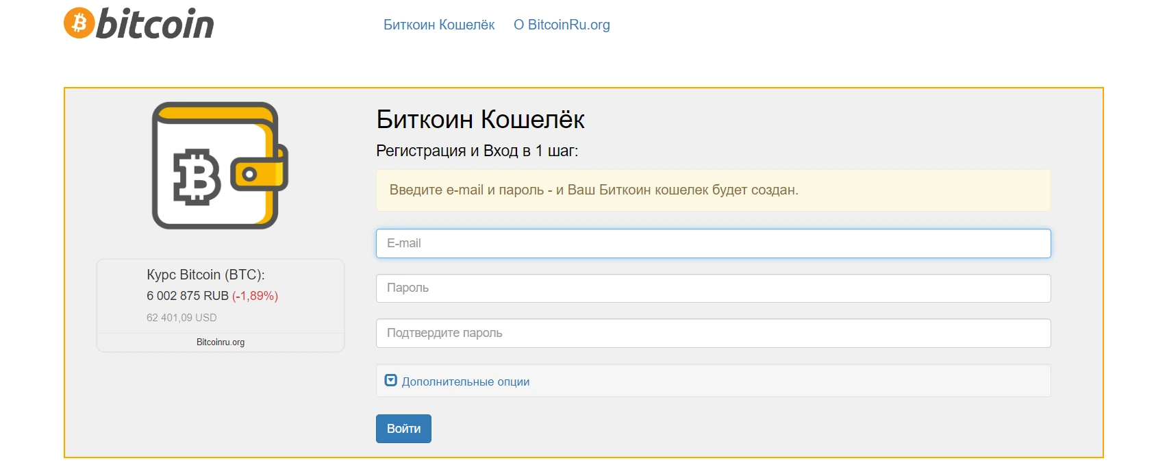The height and width of the screenshot is (476, 1167).
Task: Click the 6 002 875 RUB rate
Action: point(188,296)
